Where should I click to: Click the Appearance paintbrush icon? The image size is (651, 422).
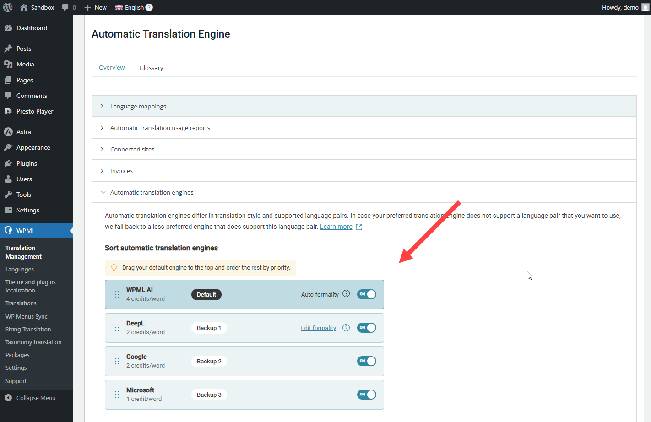click(8, 147)
